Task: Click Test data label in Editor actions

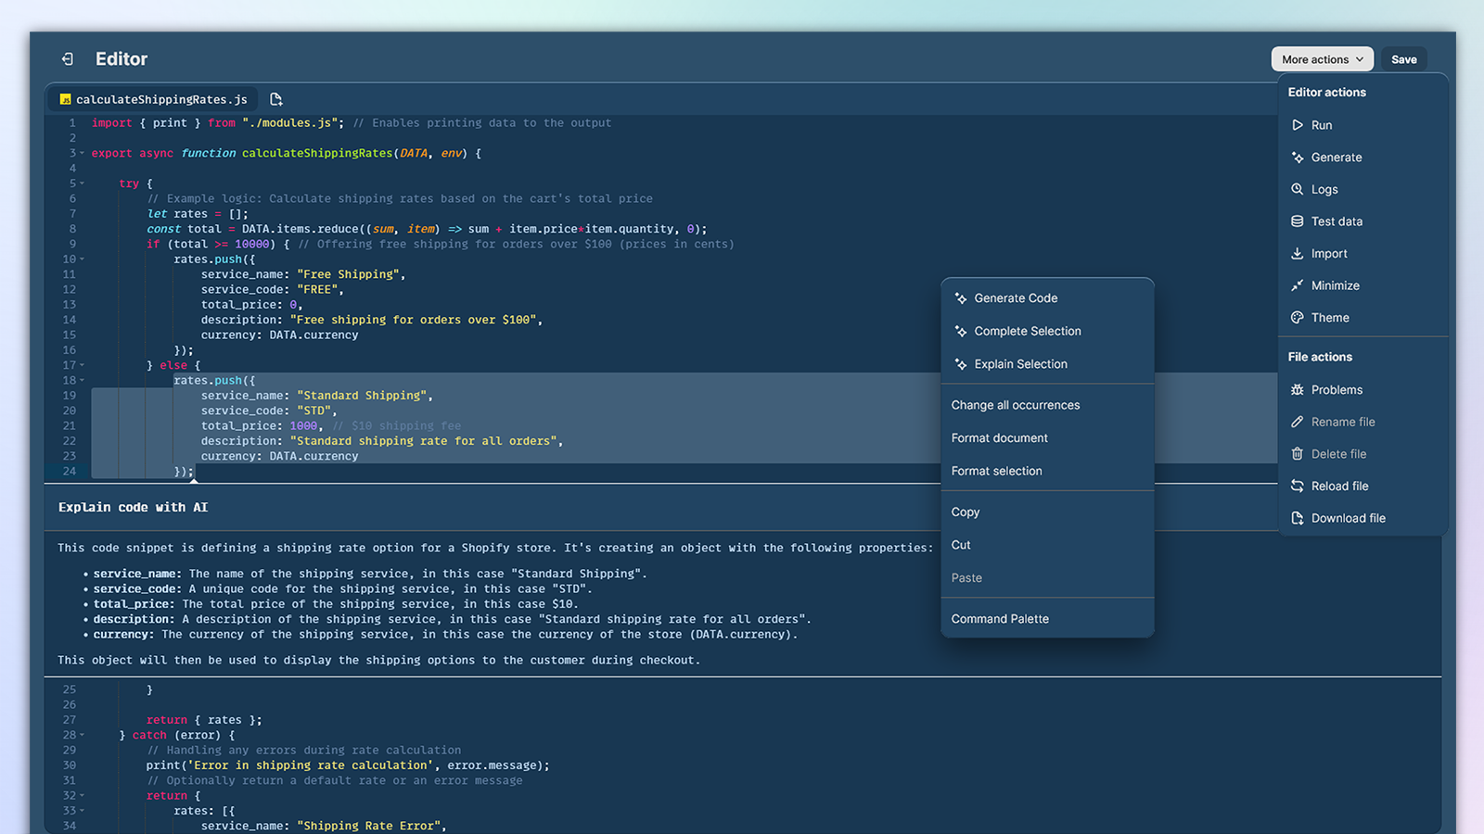Action: [1337, 221]
